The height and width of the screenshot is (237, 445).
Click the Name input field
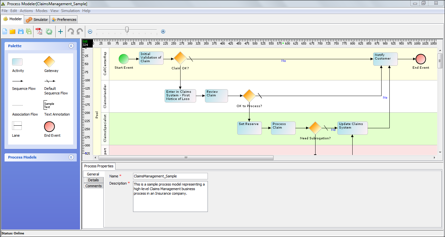click(170, 176)
